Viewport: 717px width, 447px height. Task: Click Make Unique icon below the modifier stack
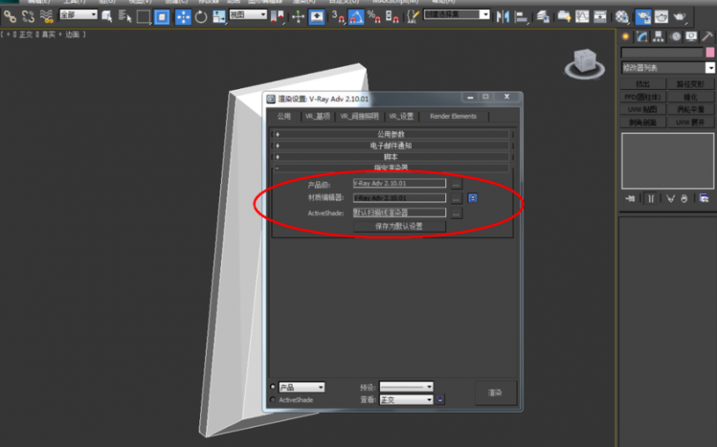coord(670,199)
